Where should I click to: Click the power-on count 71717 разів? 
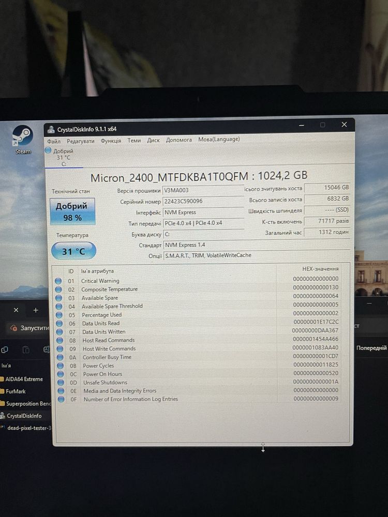click(327, 221)
